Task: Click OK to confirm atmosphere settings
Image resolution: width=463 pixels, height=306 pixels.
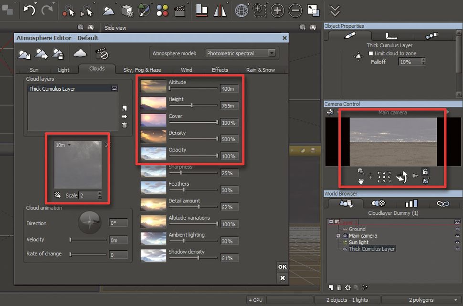Action: [282, 267]
